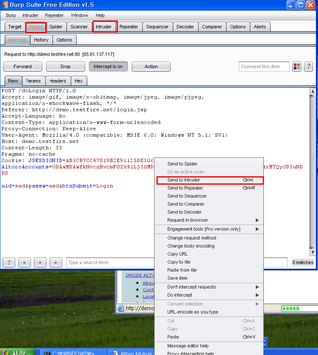Expand Engagement tools submenu

[209, 229]
